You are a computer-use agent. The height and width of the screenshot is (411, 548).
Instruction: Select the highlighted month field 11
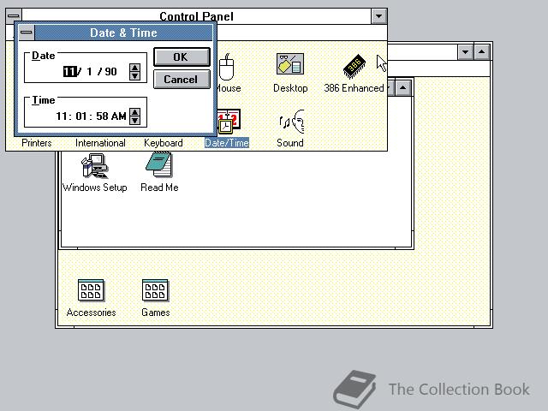(70, 72)
